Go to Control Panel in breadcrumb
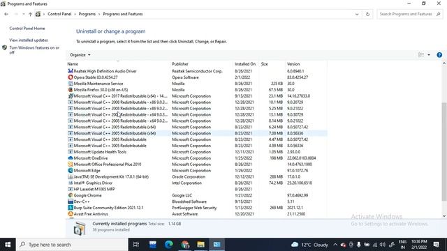 coord(59,14)
